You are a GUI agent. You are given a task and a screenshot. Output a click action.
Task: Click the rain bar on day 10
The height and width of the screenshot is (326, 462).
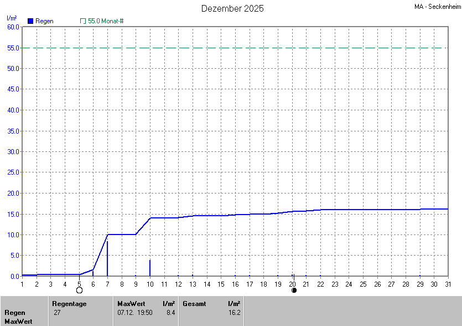pos(150,267)
